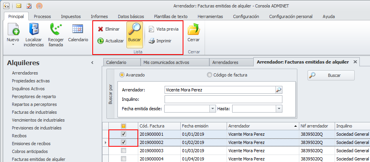Open Recibos in side menu

[x=19, y=136]
